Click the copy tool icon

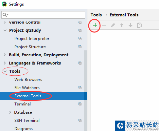tap(139, 25)
